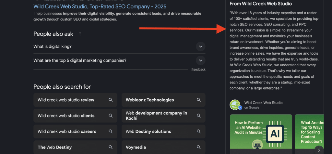Click magnifier icon on Voymedia suggestion
Image resolution: width=332 pixels, height=154 pixels.
tap(199, 147)
